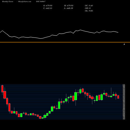Click the last red candlestick on the right
Viewport: 130px width, 130px height.
118,97
